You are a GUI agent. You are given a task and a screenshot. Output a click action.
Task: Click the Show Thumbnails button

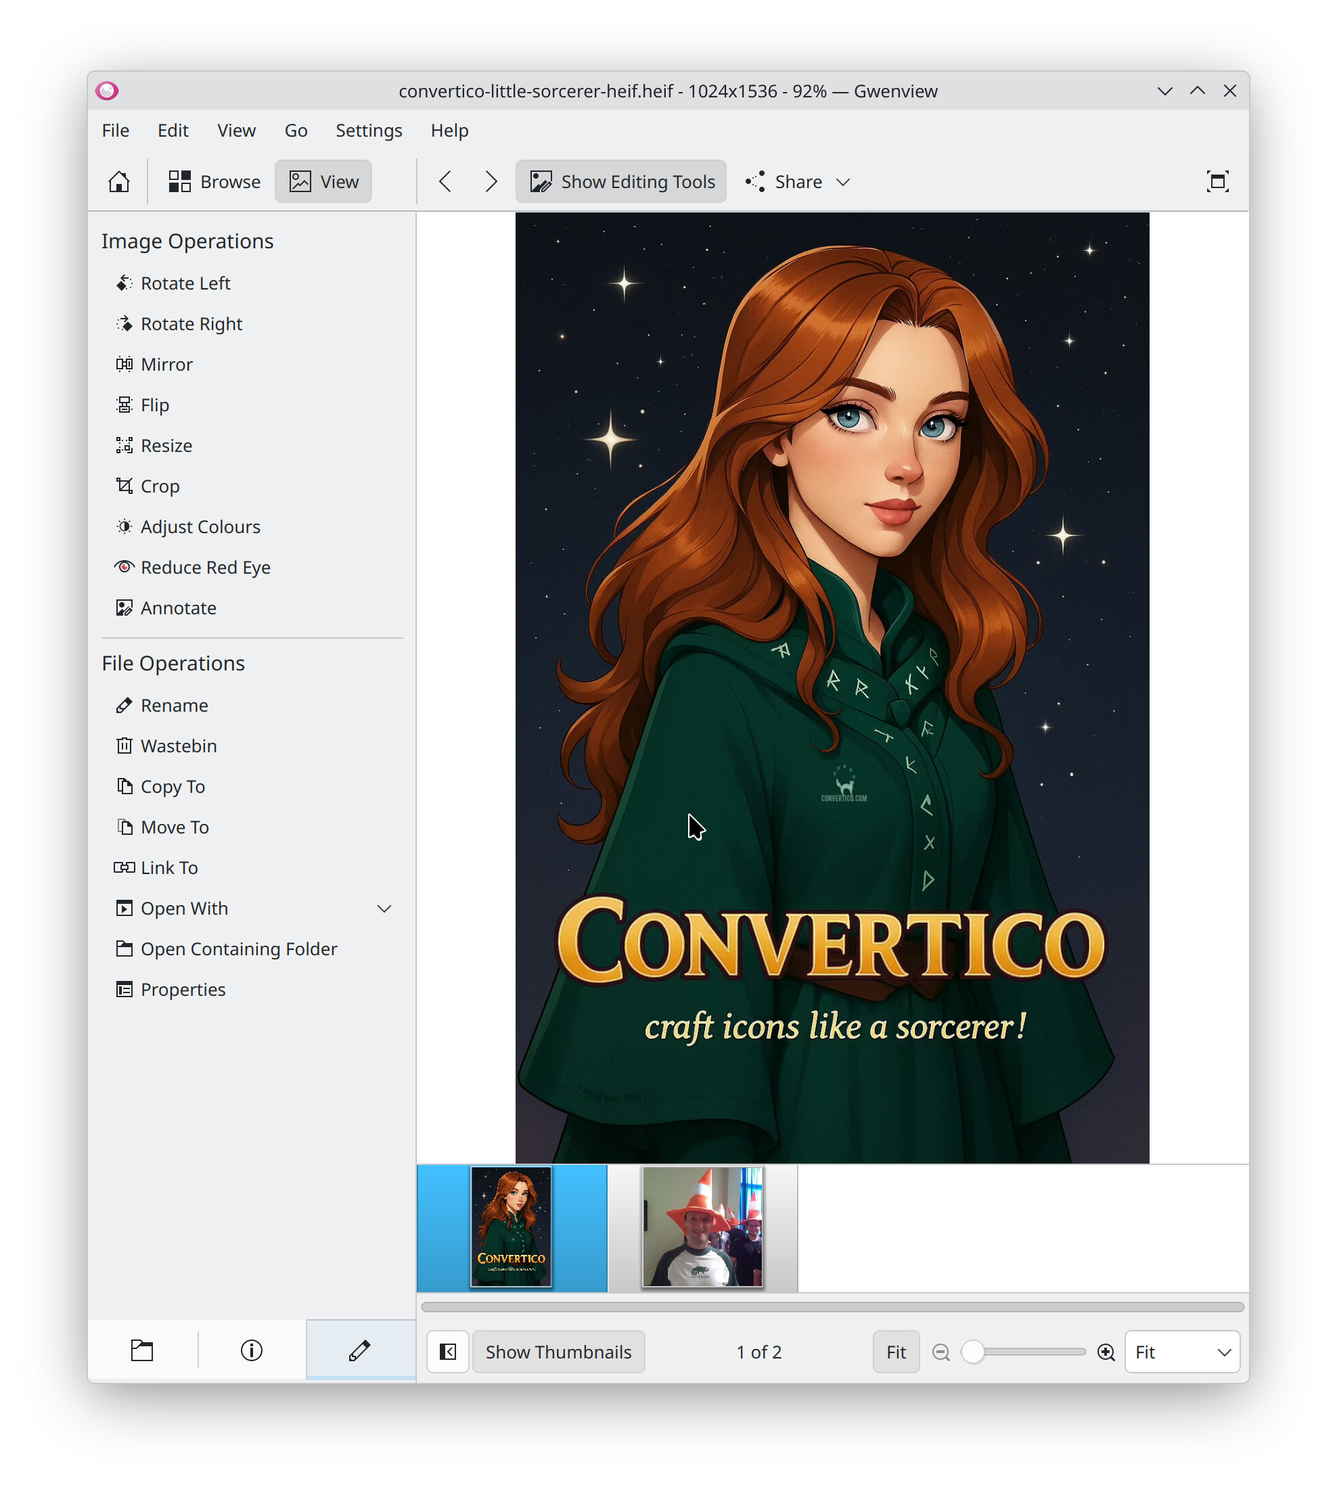click(x=558, y=1352)
